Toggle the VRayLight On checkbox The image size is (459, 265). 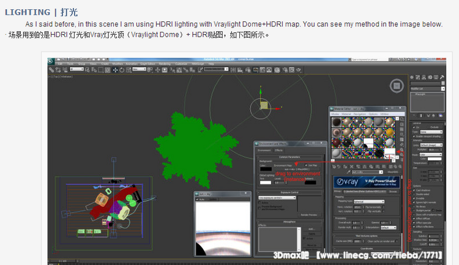click(414, 127)
